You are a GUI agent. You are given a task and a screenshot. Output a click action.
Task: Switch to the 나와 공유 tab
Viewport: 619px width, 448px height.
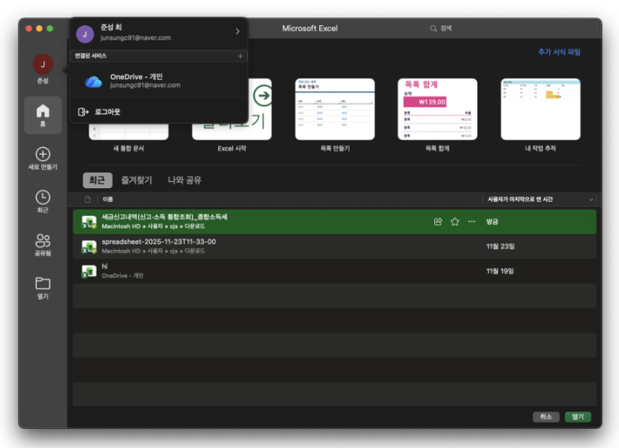coord(185,181)
